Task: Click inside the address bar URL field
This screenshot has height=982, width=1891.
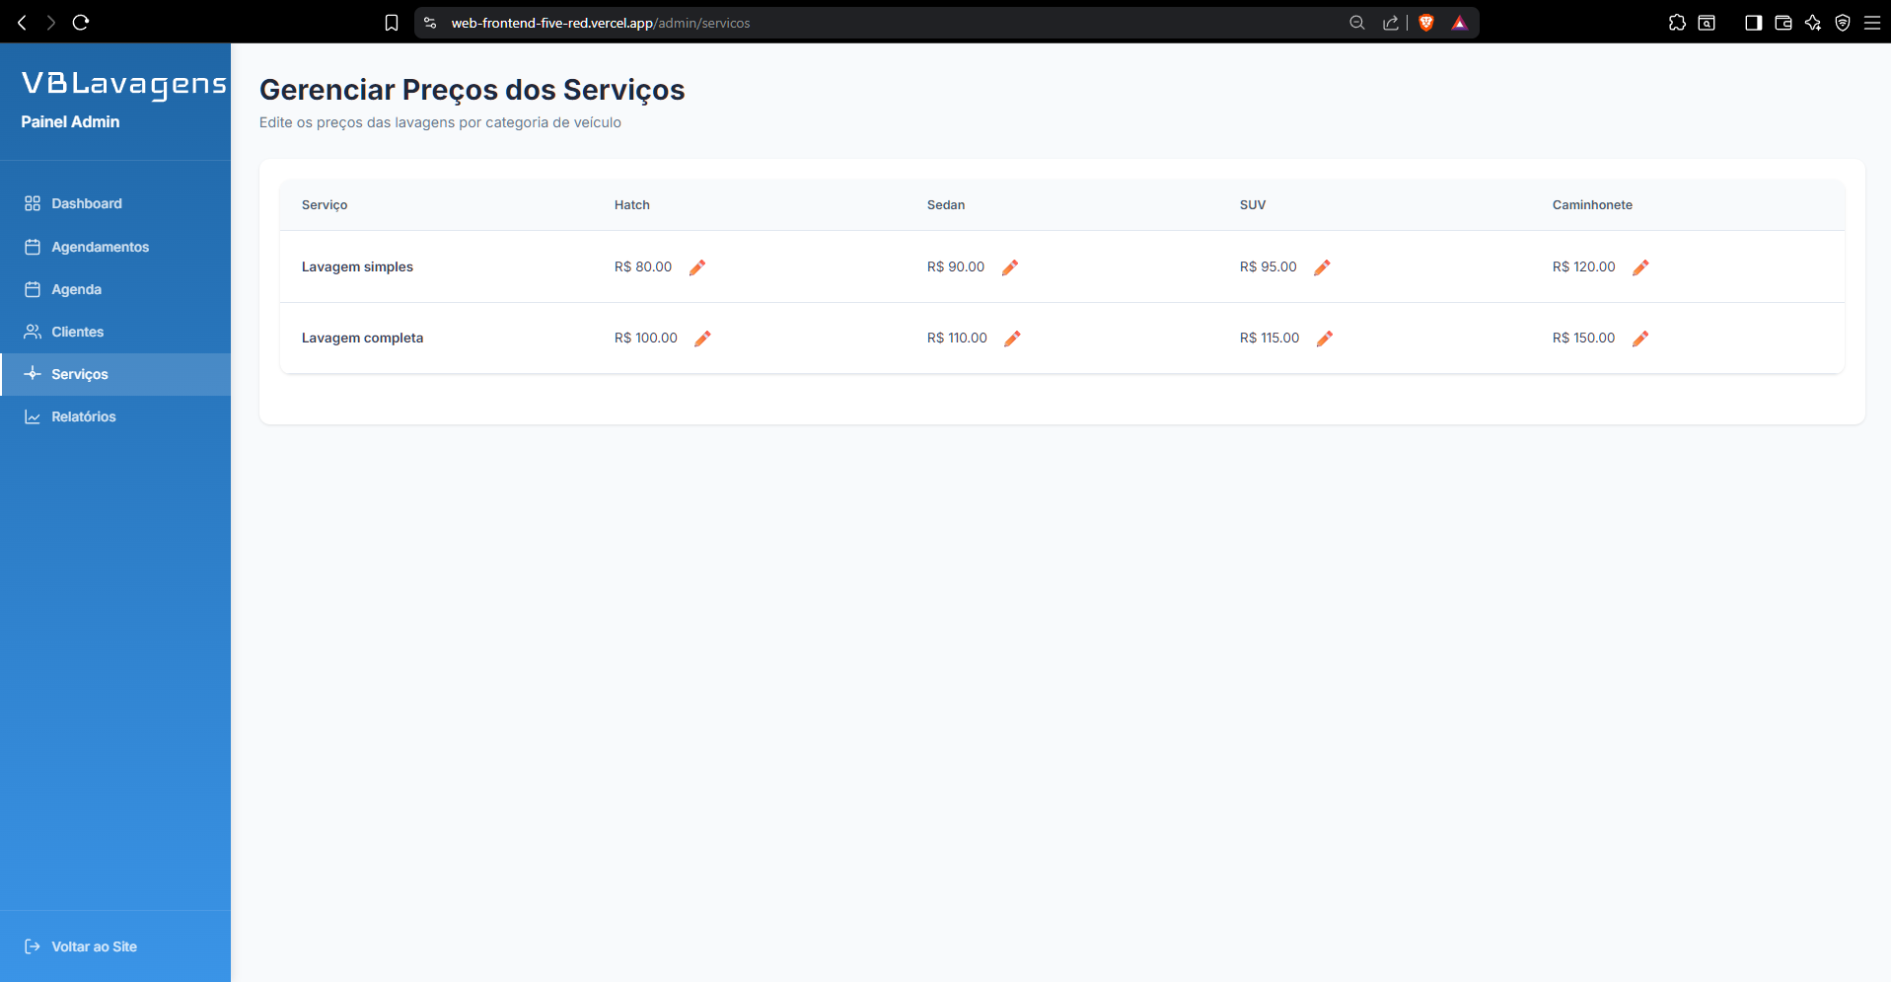Action: coord(600,22)
